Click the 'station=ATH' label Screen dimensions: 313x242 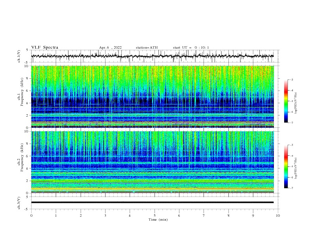pos(147,47)
